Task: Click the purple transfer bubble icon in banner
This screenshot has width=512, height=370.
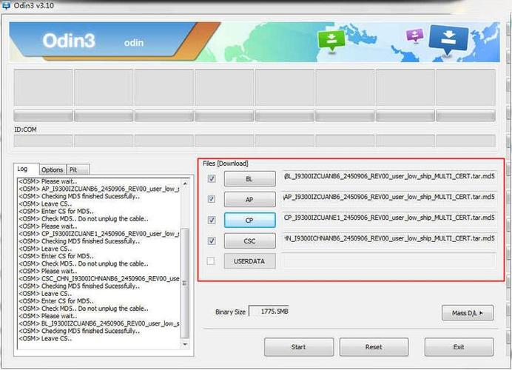Action: pyautogui.click(x=415, y=35)
